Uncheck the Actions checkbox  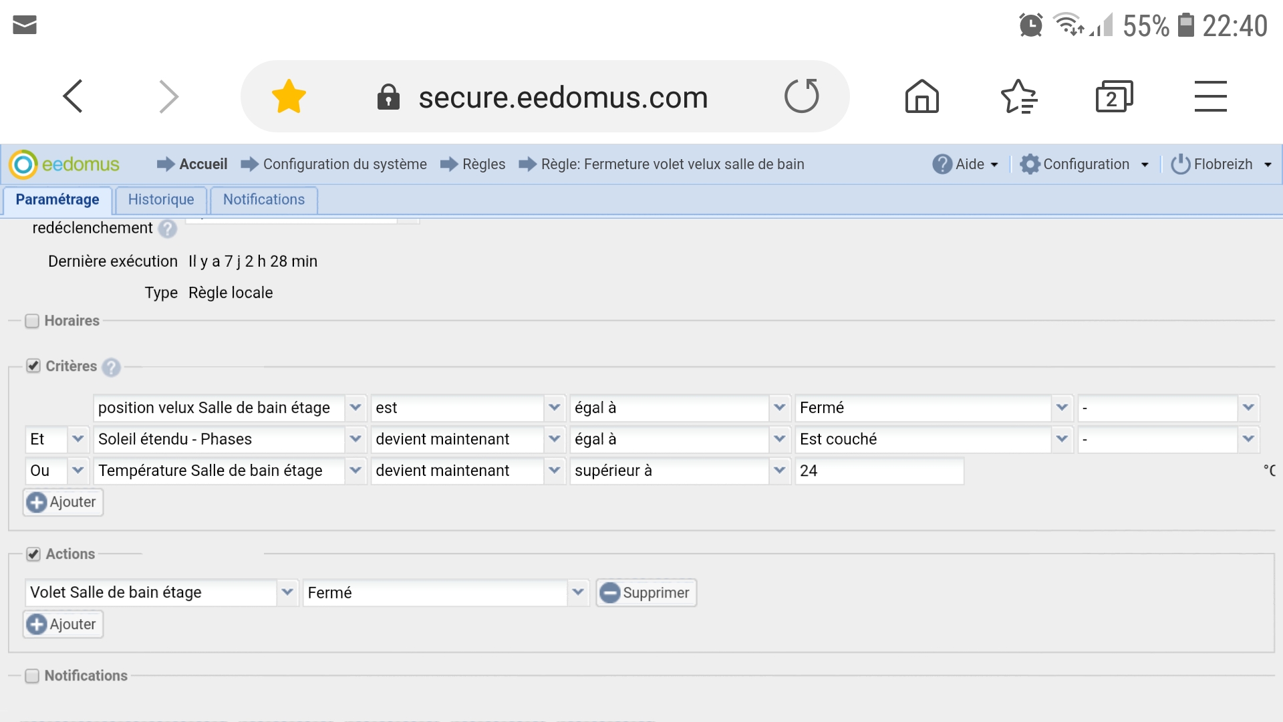(33, 554)
